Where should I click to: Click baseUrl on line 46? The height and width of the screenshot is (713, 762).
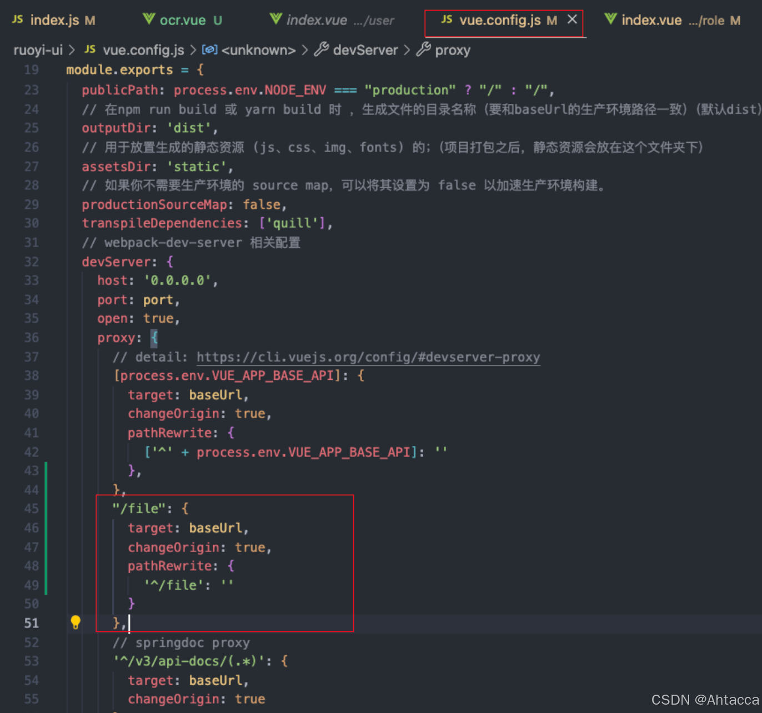tap(215, 528)
